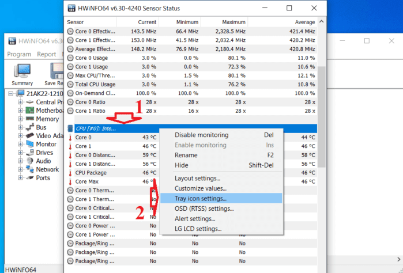Open OSD (RTSS) settings... entry
The height and width of the screenshot is (273, 403).
point(221,208)
